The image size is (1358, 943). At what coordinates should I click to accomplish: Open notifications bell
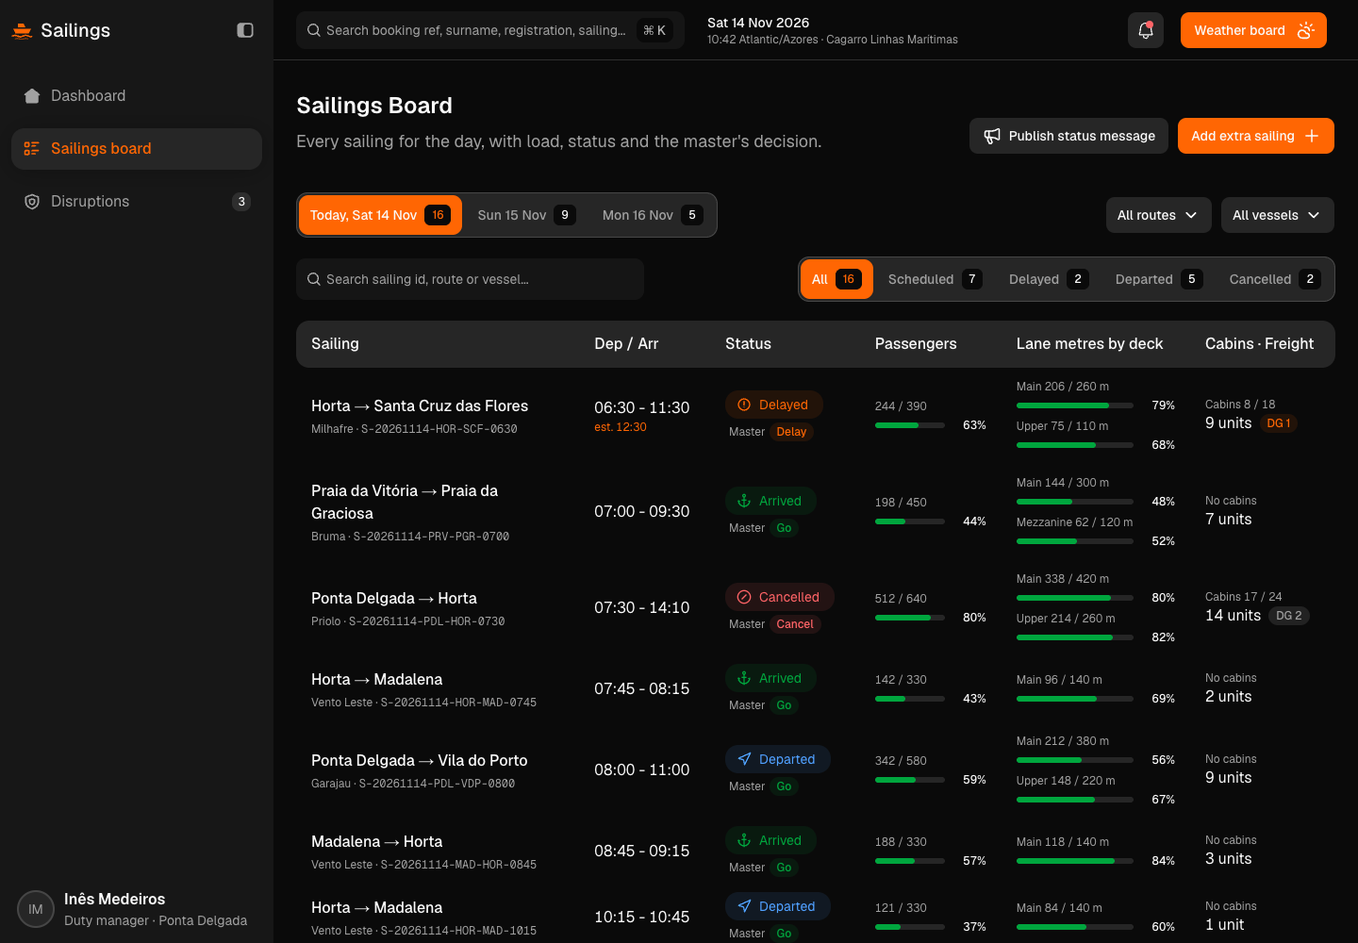(x=1146, y=30)
